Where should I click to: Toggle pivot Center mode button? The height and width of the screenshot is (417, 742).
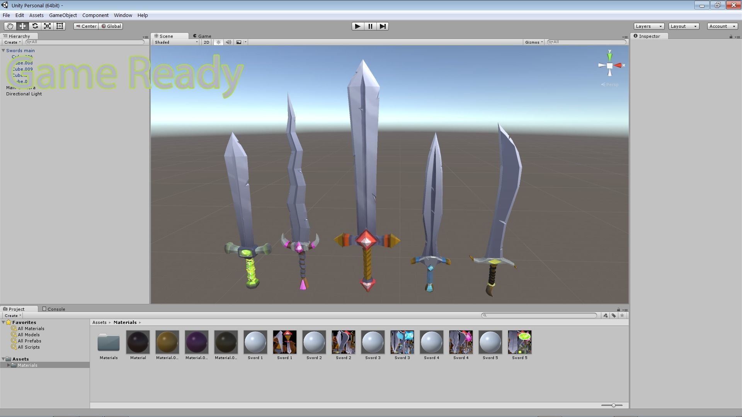tap(86, 26)
